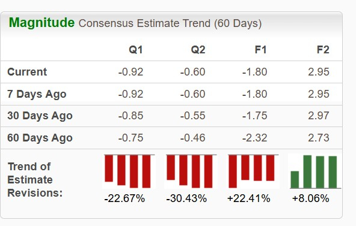Click the F1 red trend bar chart
This screenshot has height=226, width=356.
253,171
